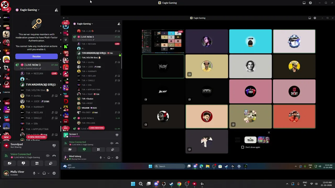Click the 14 NEW MENTIONS pill

37,137
